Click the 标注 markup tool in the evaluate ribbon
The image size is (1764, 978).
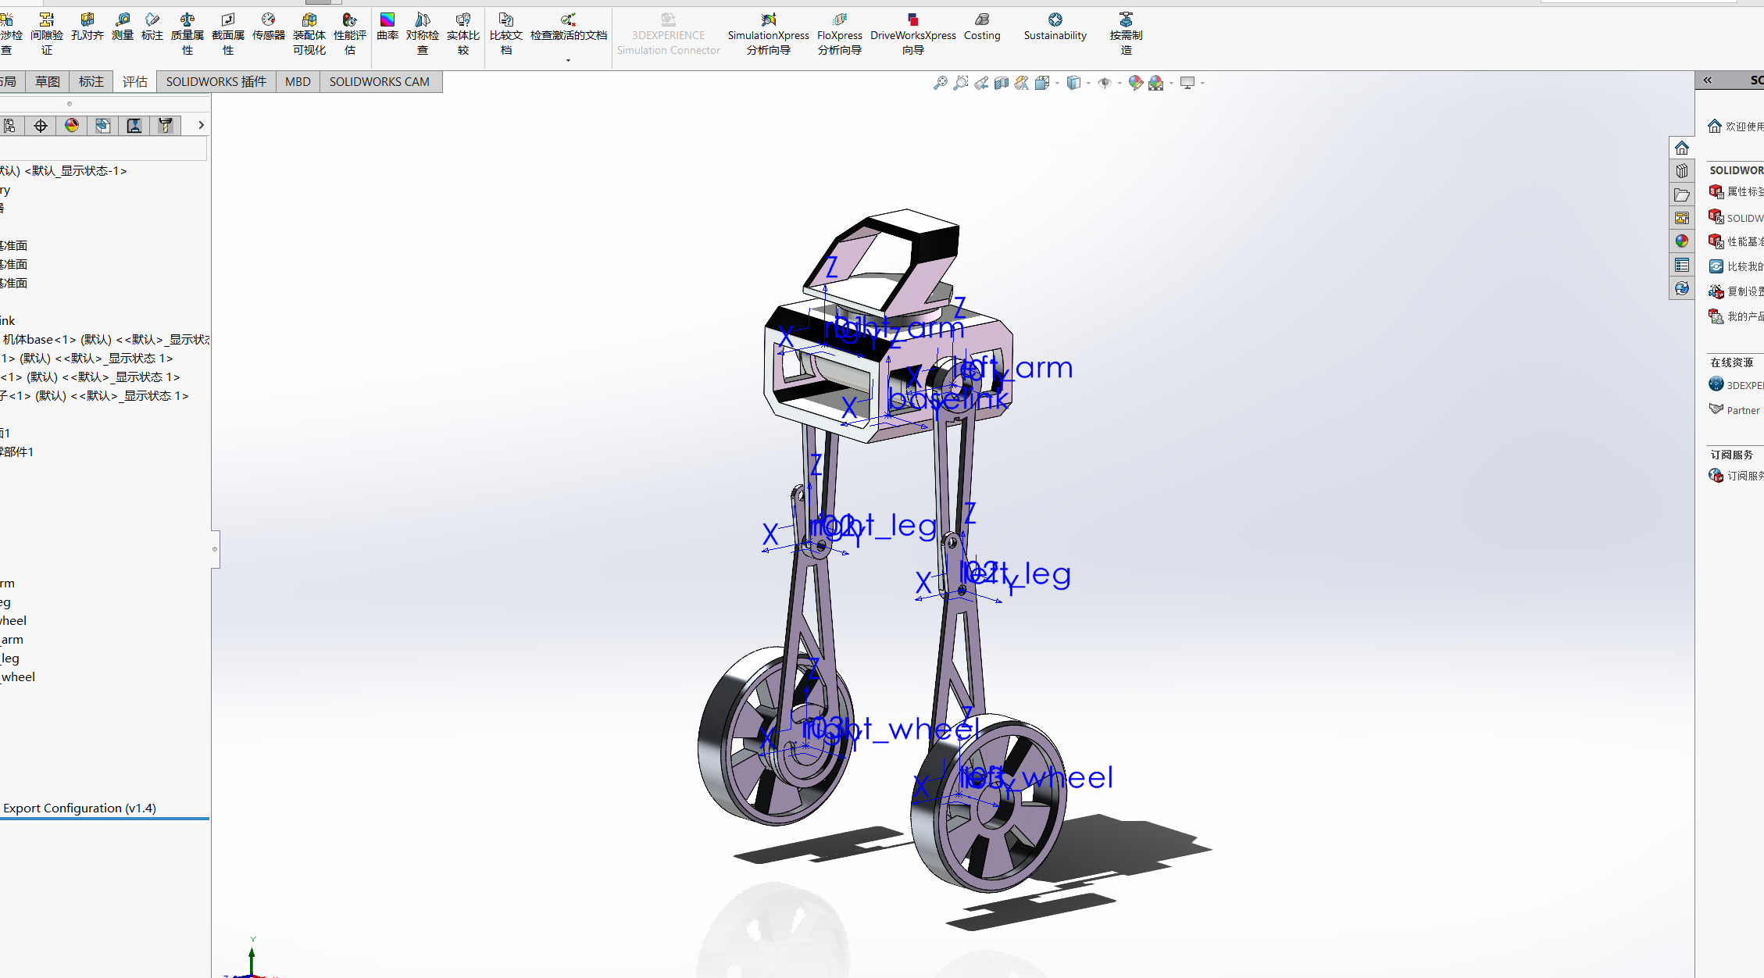(x=152, y=27)
